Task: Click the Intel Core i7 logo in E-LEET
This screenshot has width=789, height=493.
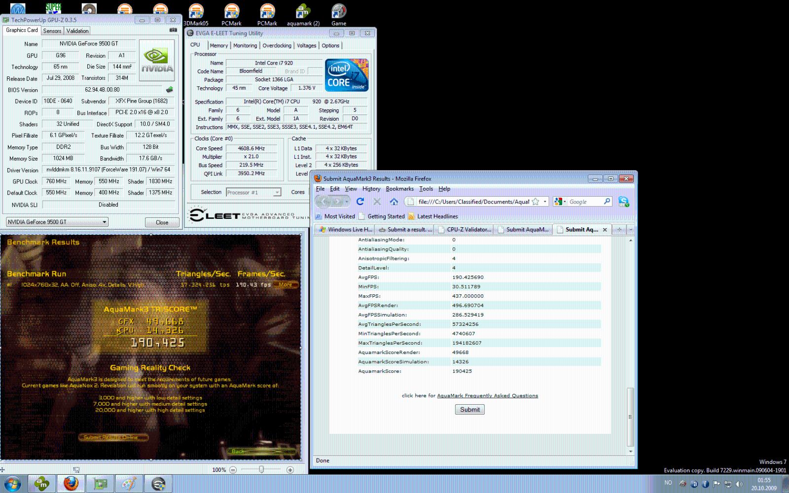Action: (347, 75)
